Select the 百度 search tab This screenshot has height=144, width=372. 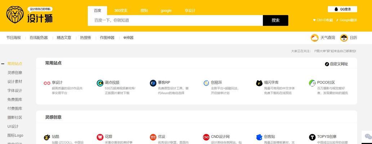click(x=97, y=11)
